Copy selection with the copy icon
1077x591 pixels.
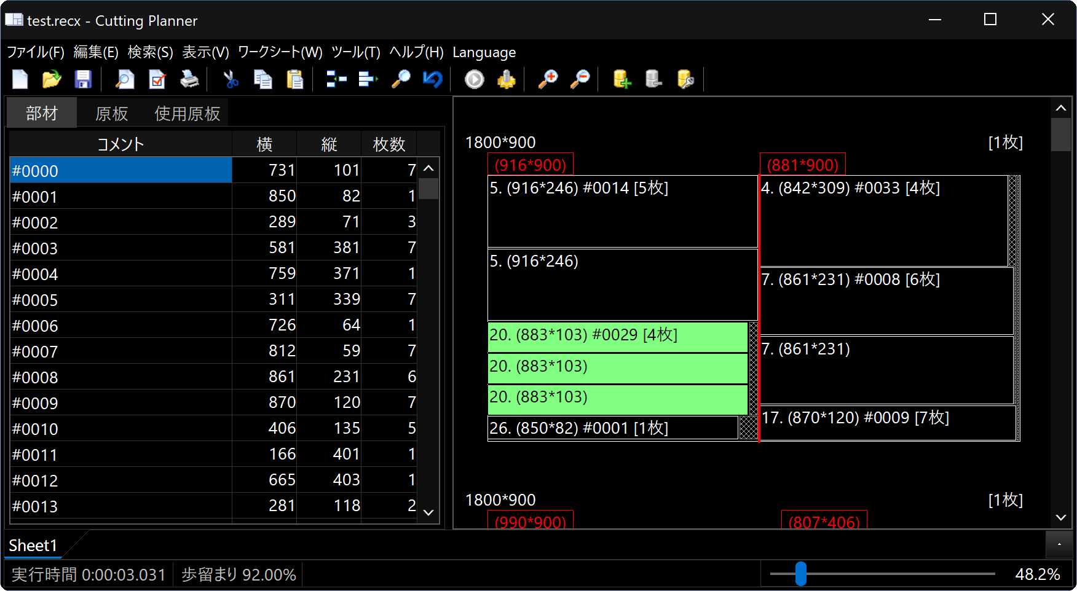point(263,79)
